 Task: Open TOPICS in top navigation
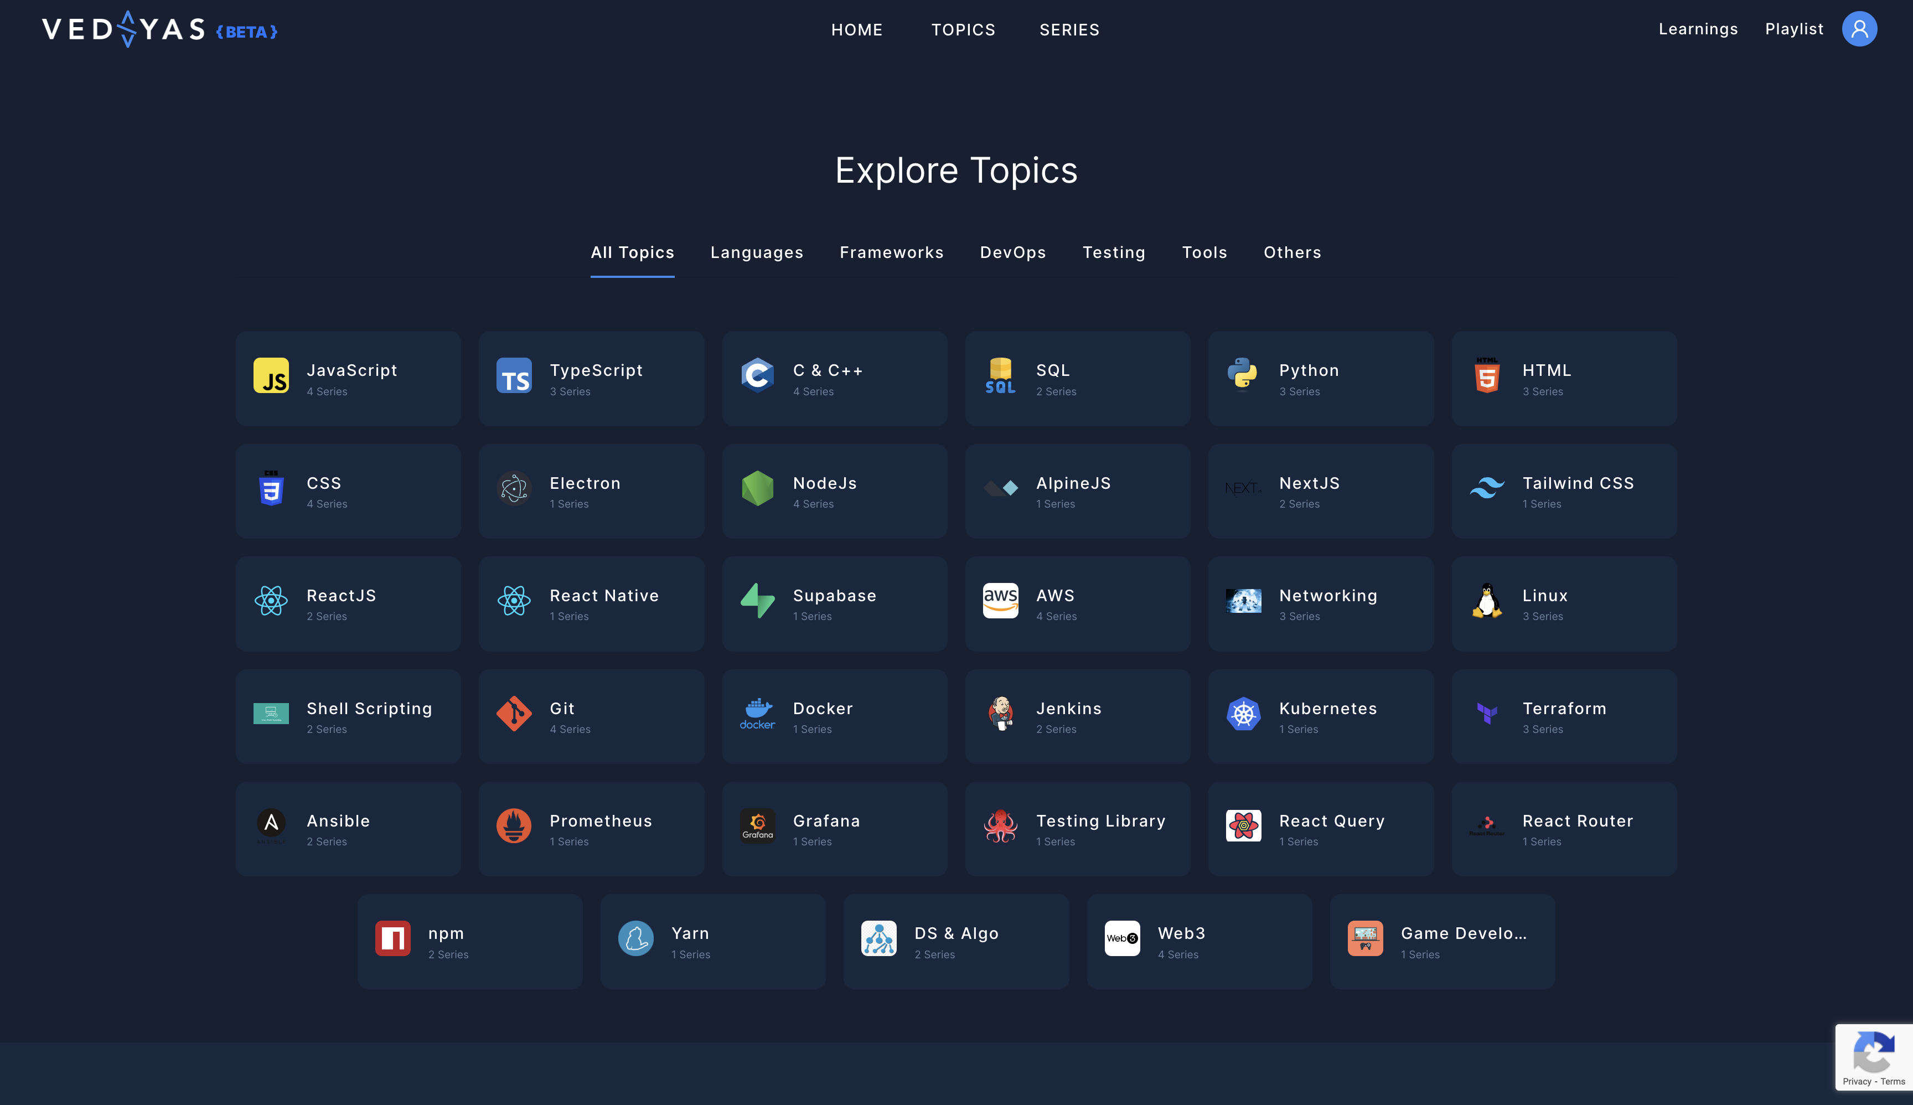pos(963,29)
